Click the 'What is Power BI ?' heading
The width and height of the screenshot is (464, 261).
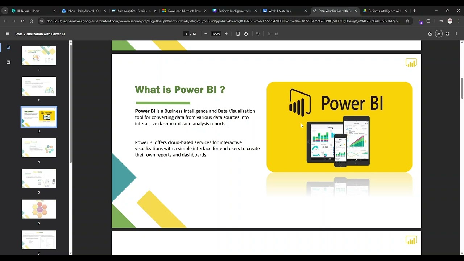tap(180, 90)
